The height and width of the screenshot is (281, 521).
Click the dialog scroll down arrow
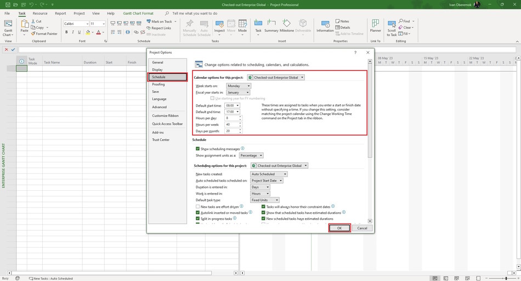(x=370, y=221)
